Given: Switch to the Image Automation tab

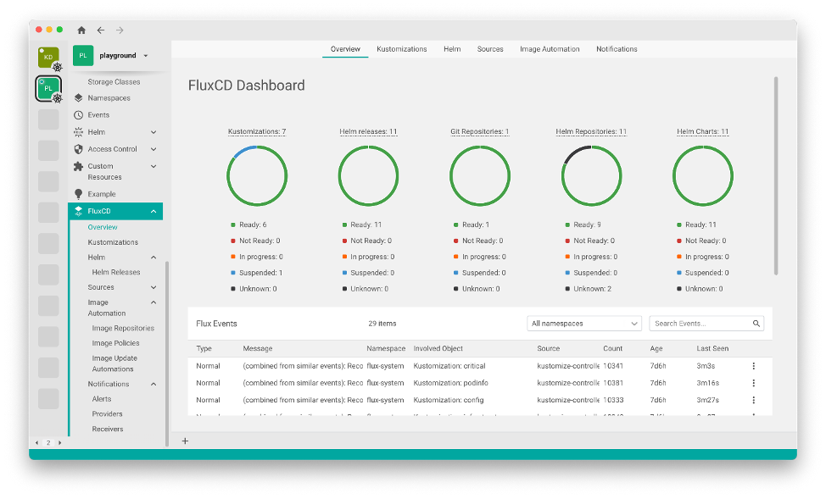Looking at the screenshot, I should (x=550, y=49).
